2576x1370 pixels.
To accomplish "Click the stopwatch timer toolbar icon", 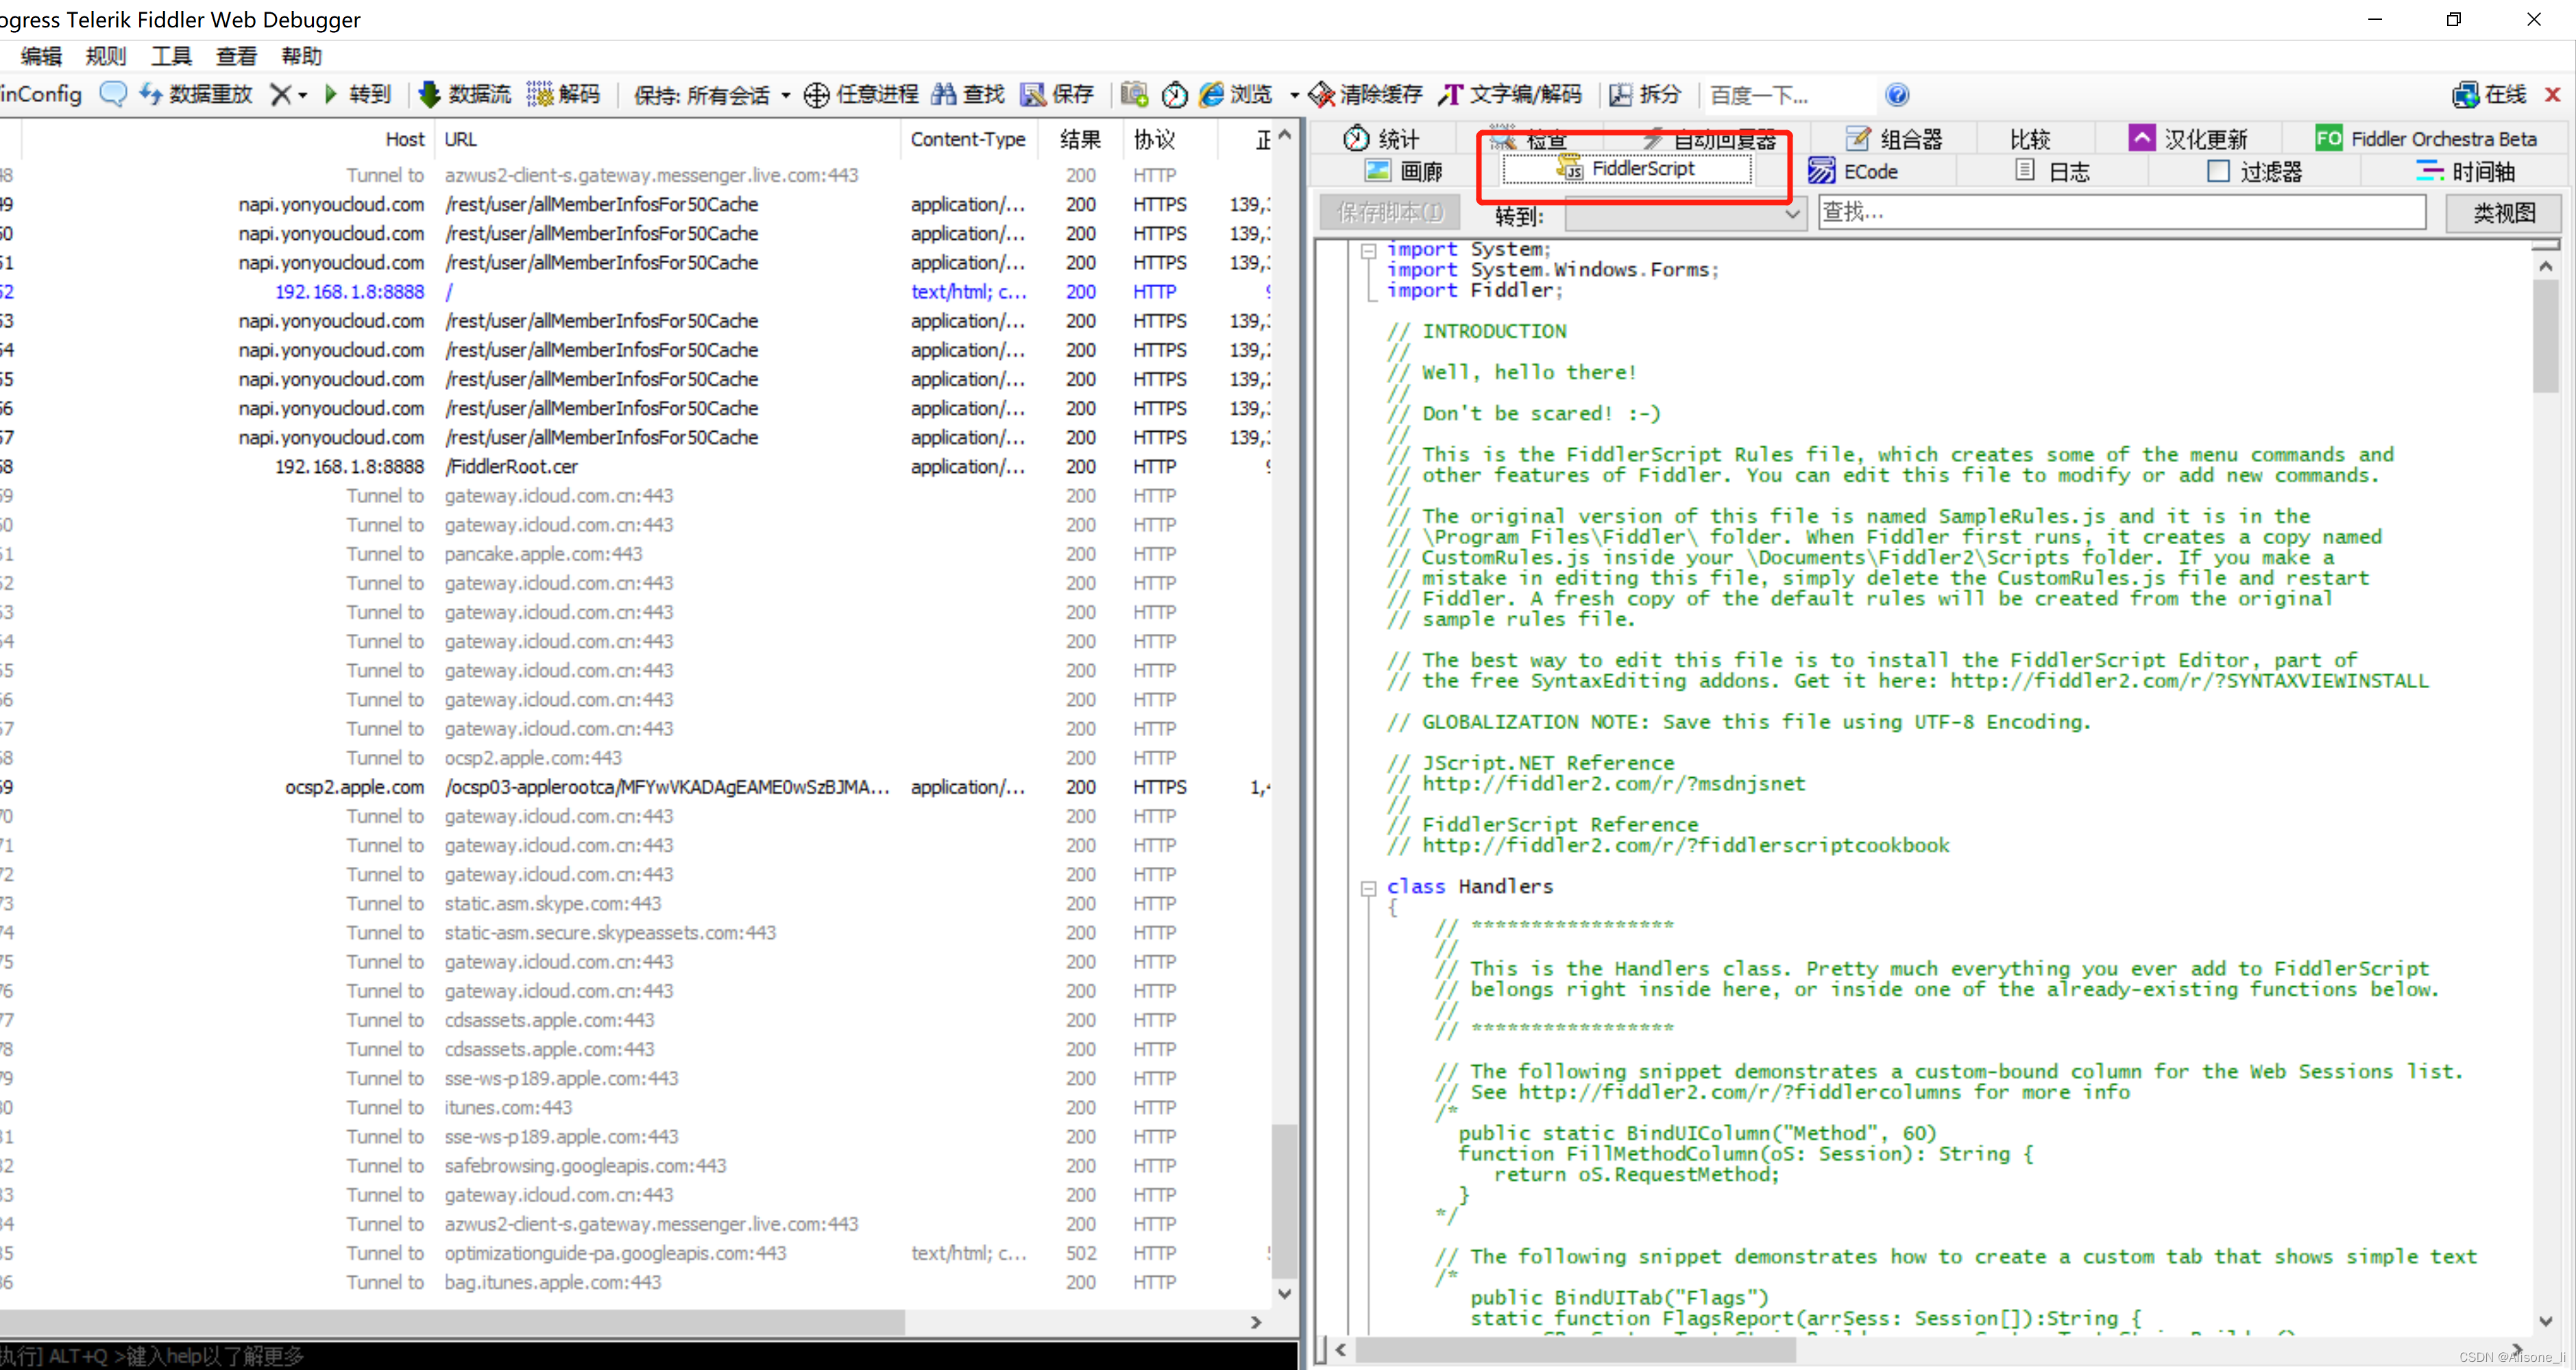I will [x=1174, y=94].
